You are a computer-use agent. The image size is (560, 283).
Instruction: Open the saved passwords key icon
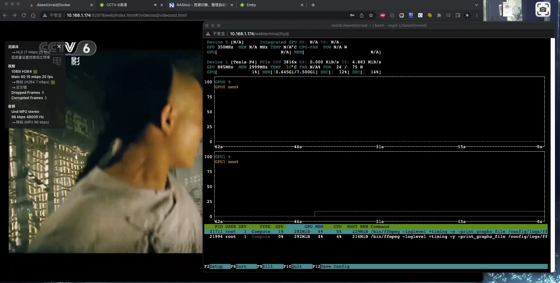pyautogui.click(x=352, y=15)
